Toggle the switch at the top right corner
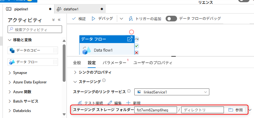 click(244, 1)
